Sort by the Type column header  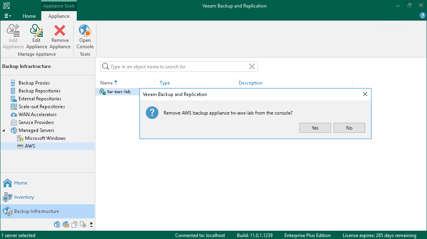[164, 83]
